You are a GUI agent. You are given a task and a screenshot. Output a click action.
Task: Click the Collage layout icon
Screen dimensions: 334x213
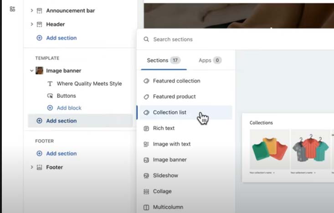(x=146, y=192)
